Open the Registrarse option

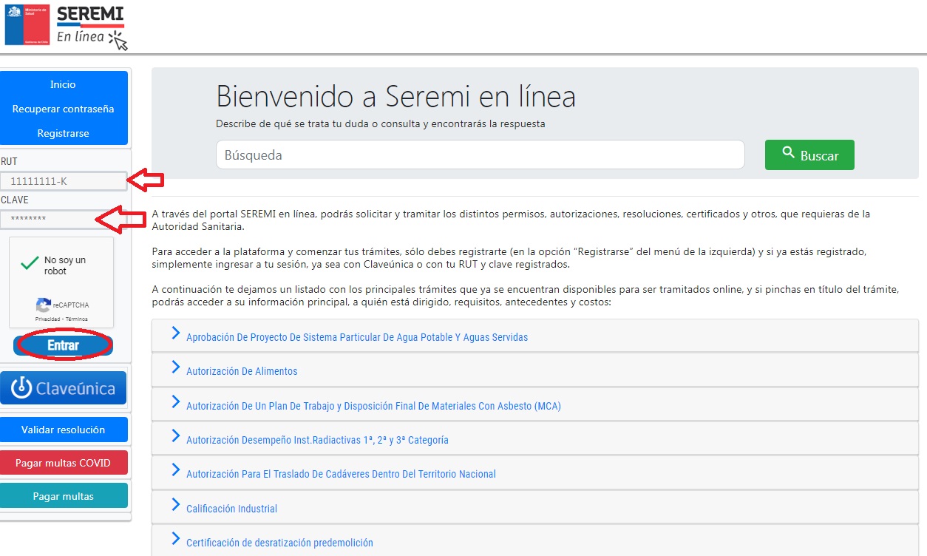[64, 133]
